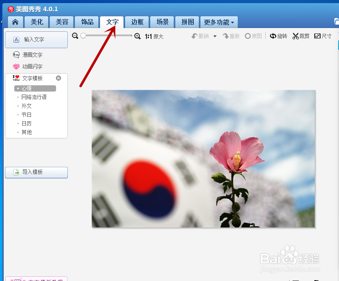Go to the 场景 tab

click(x=162, y=22)
